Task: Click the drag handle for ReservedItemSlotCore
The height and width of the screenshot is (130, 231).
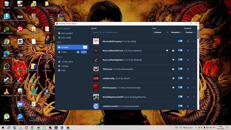Action: click(x=188, y=51)
